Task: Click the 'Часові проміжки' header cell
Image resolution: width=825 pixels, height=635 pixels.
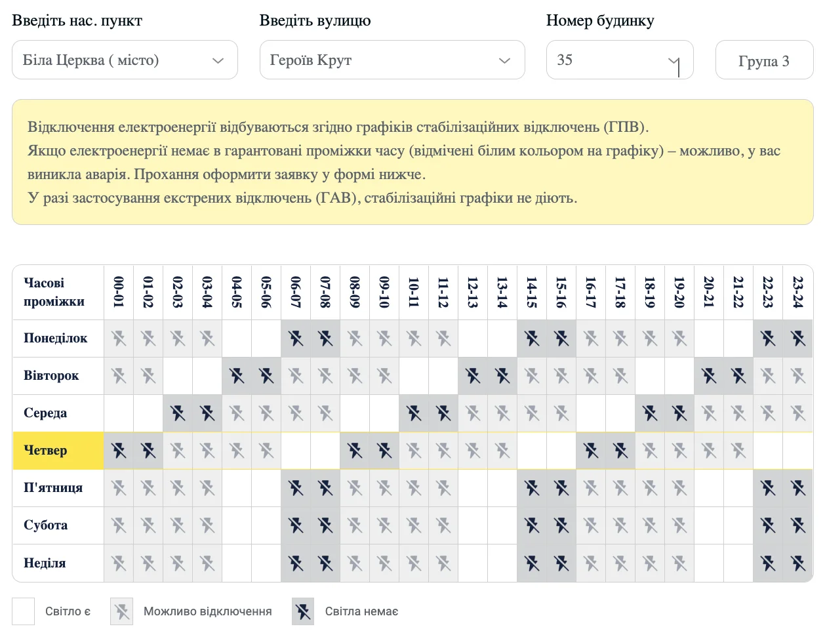Action: pyautogui.click(x=58, y=293)
